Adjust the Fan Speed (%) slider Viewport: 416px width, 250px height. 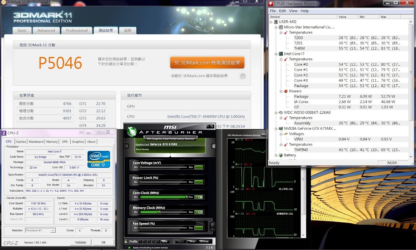click(x=163, y=228)
